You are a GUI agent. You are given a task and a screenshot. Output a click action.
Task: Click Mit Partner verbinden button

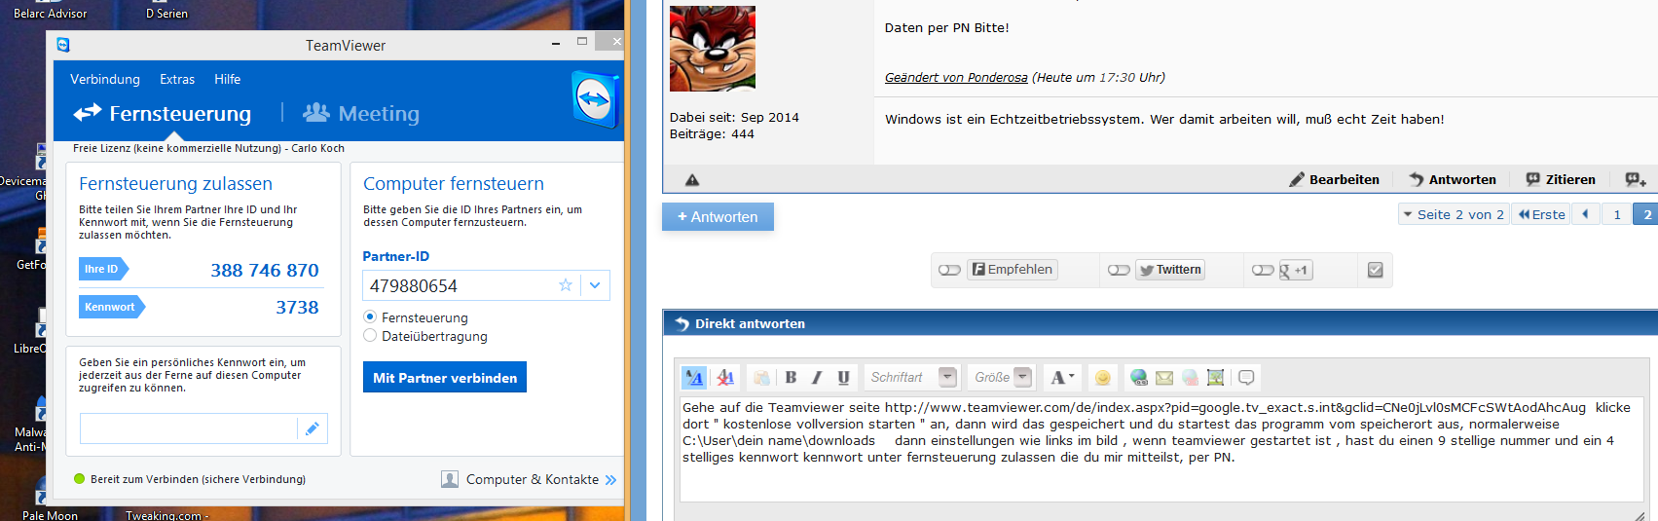pos(445,378)
